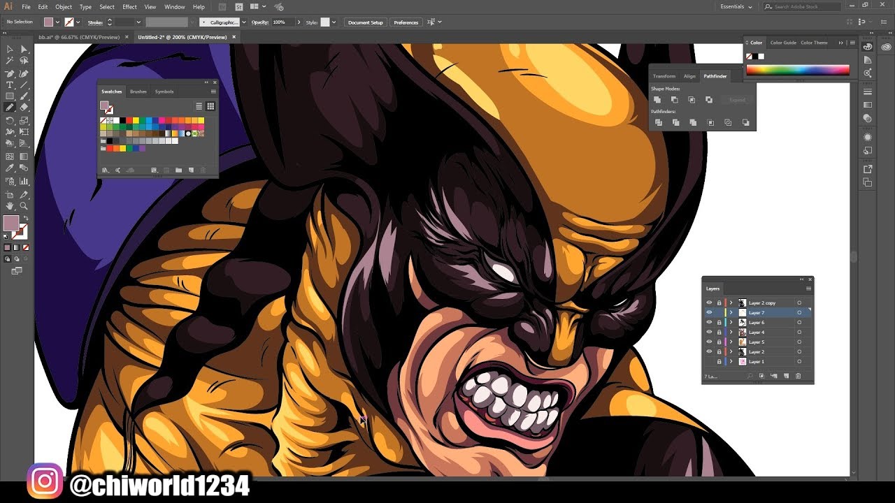The width and height of the screenshot is (895, 503).
Task: Open Essentials workspace dropdown
Action: [x=736, y=6]
